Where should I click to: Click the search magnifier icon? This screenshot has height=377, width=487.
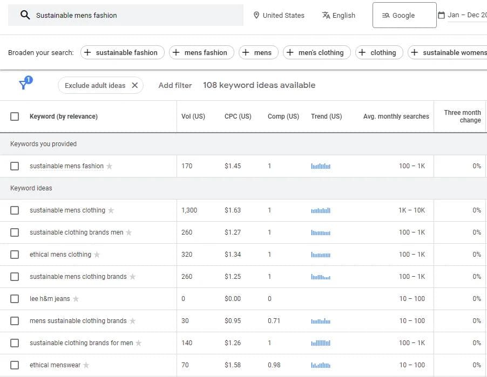(25, 15)
